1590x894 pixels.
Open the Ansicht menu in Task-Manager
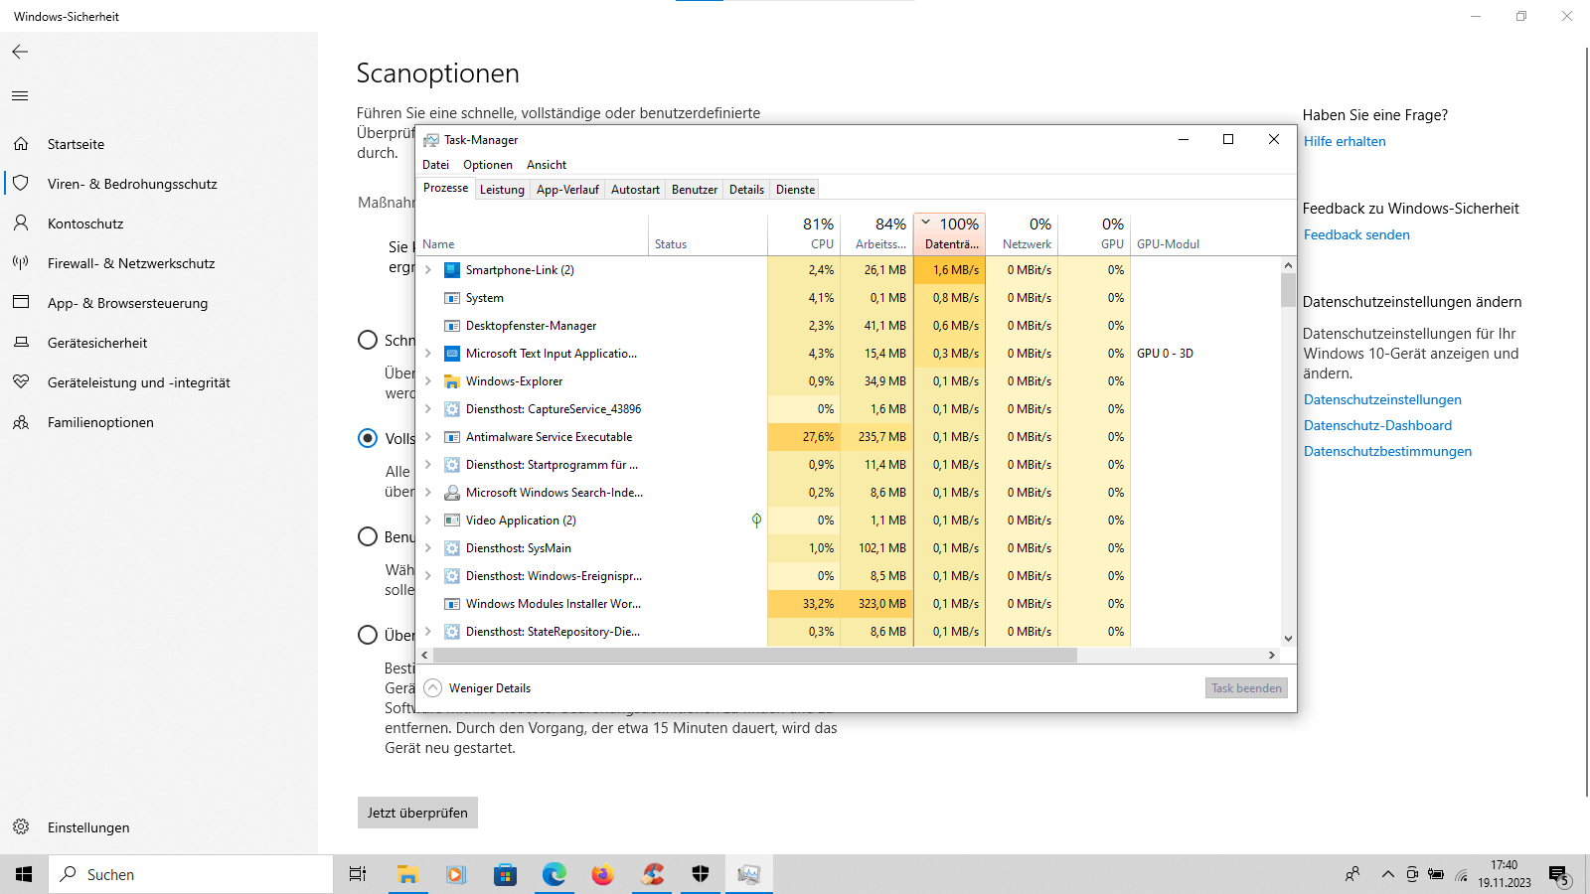[547, 165]
